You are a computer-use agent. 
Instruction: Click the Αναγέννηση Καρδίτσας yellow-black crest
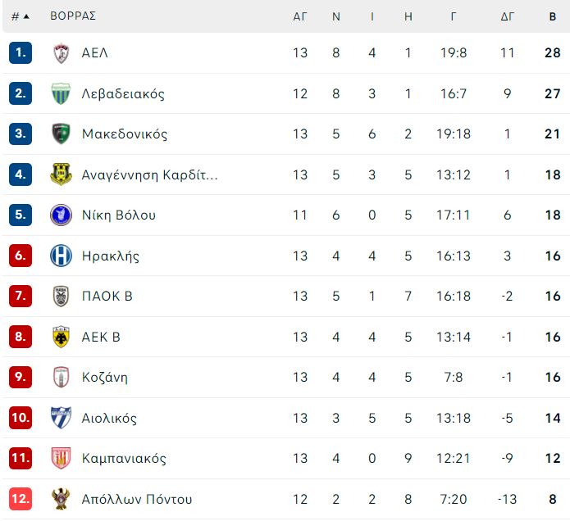point(61,174)
